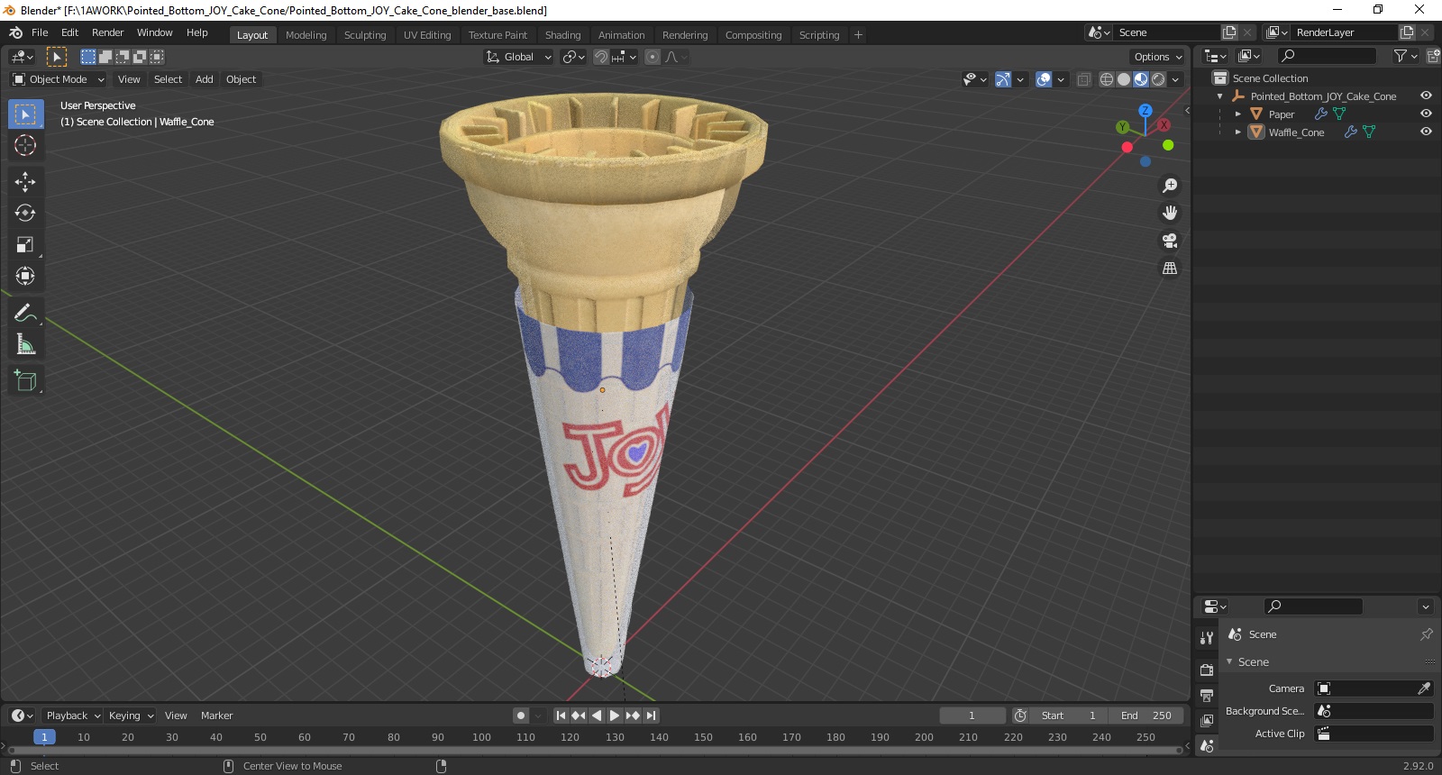Screen dimensions: 1442x775
Task: Open the Keying dropdown
Action: [x=131, y=716]
